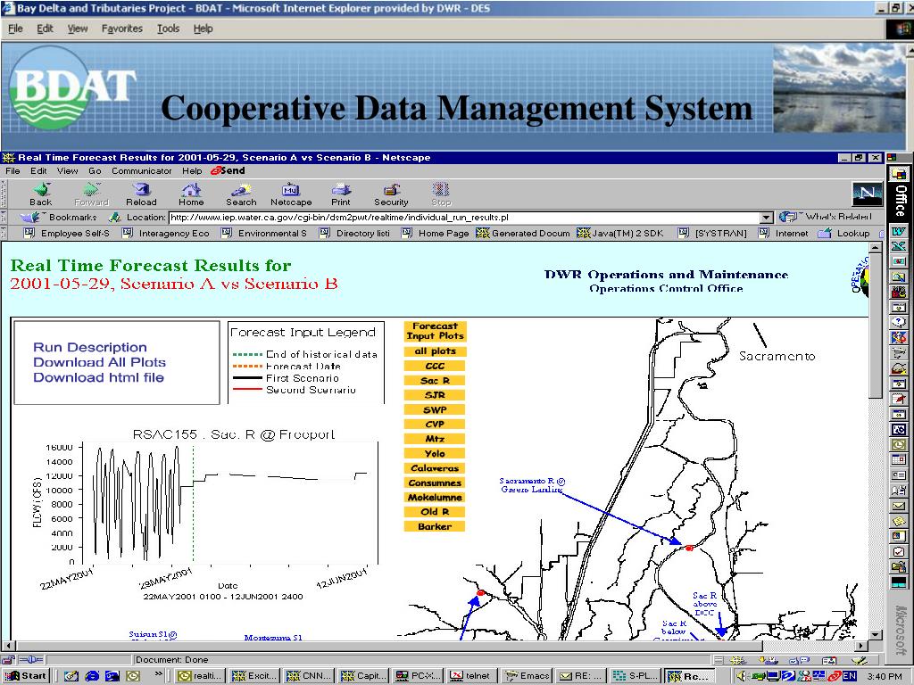
Task: Click the Netscape Back button
Action: (x=41, y=194)
